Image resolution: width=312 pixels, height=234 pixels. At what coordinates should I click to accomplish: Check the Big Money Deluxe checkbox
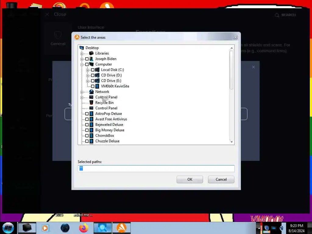click(x=87, y=130)
